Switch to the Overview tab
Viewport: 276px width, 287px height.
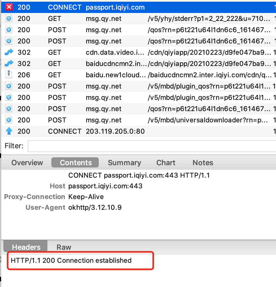tap(27, 163)
